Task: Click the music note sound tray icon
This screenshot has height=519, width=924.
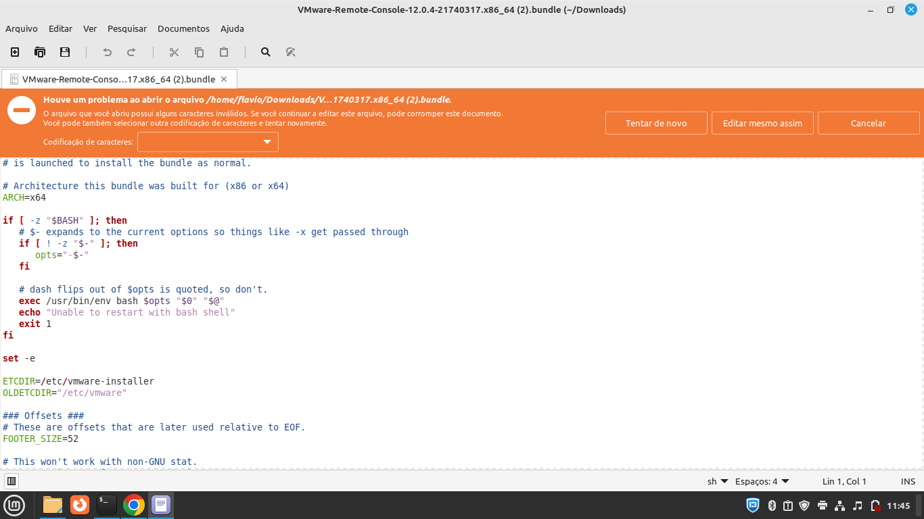Action: (858, 505)
